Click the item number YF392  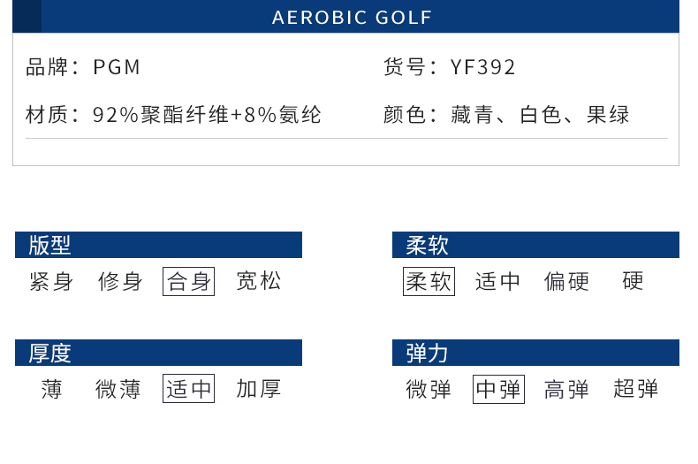tap(483, 67)
